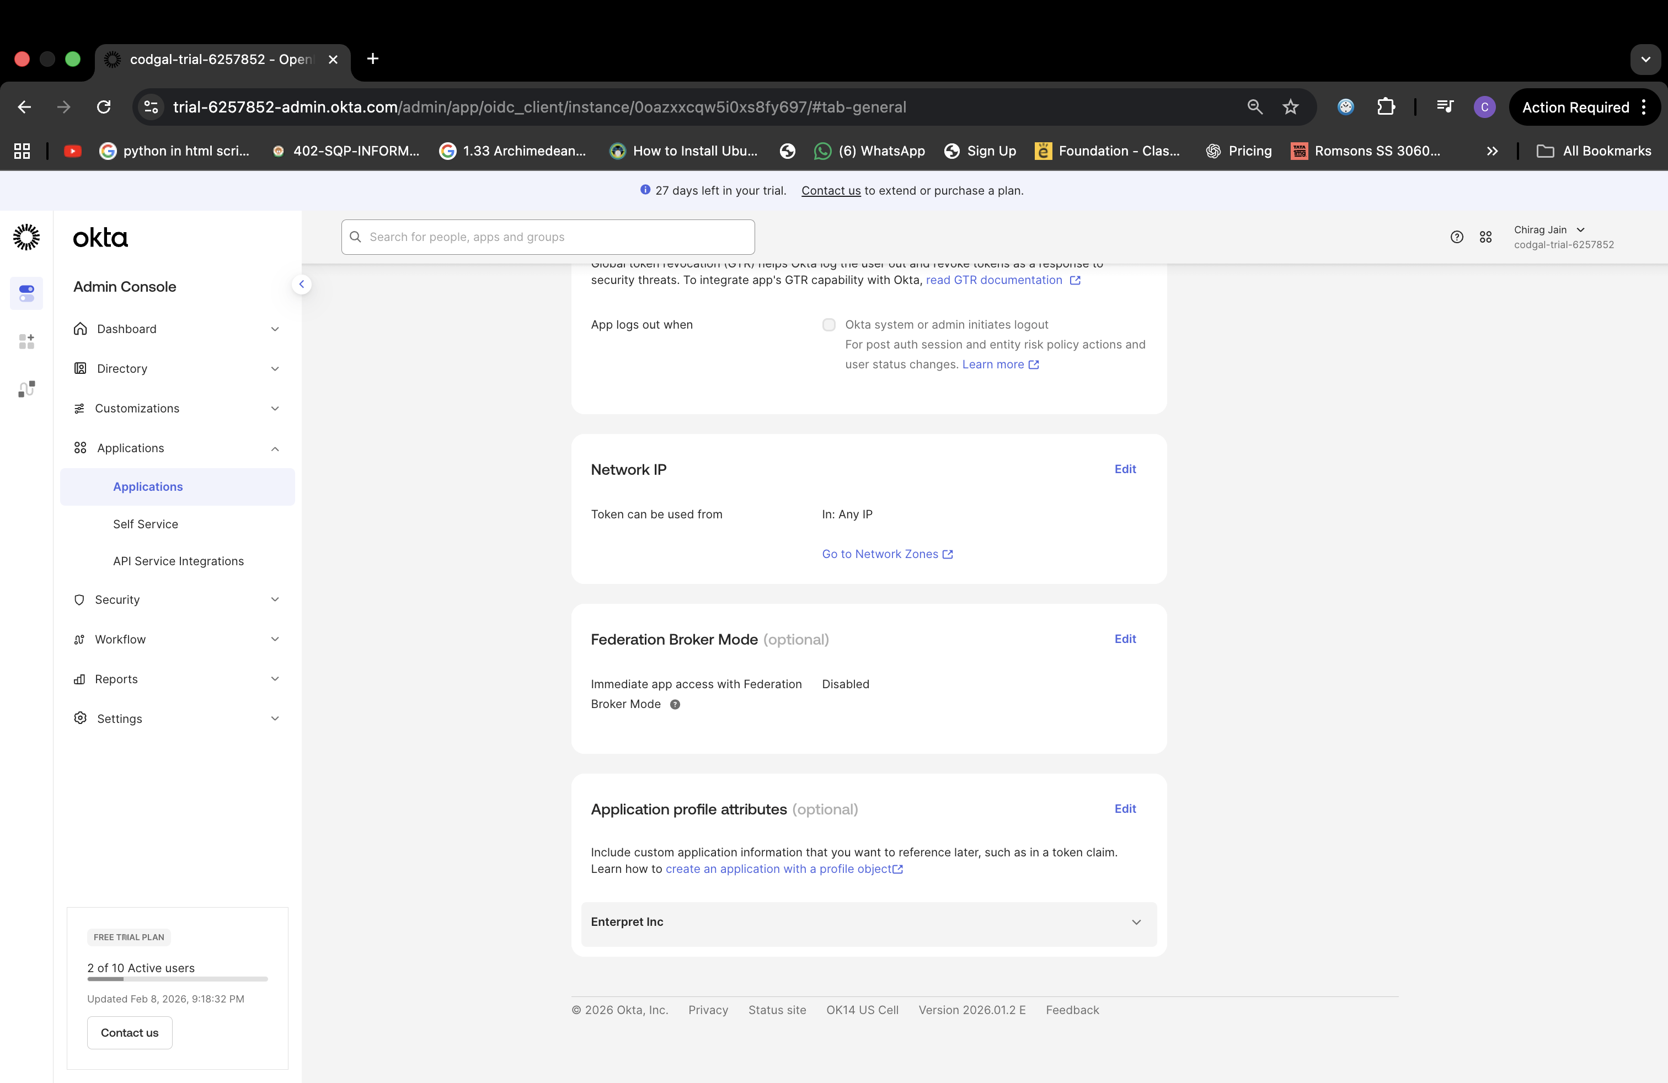Click the active users progress bar
The image size is (1668, 1083).
177,979
